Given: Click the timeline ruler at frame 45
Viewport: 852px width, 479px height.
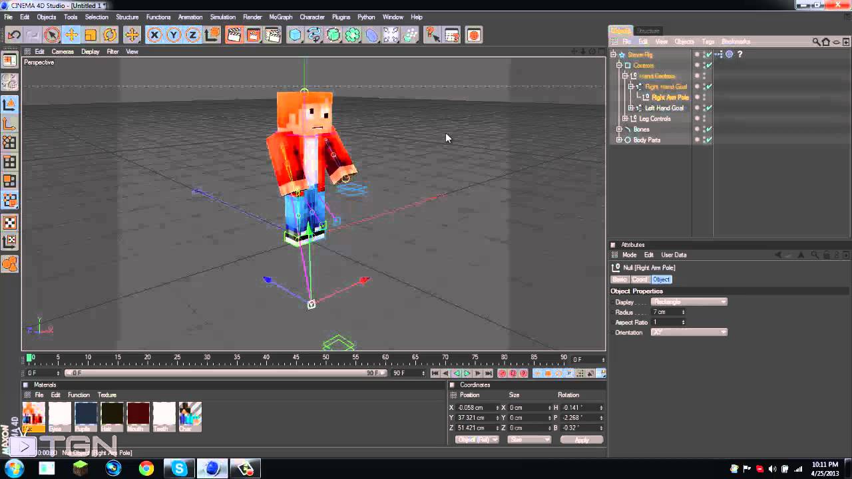Looking at the screenshot, I should 296,358.
